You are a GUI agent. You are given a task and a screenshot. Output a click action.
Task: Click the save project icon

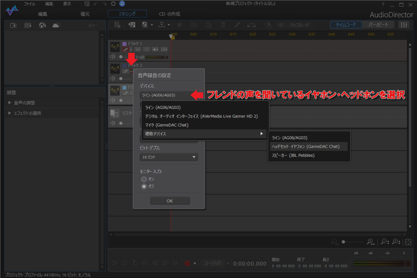87,4
